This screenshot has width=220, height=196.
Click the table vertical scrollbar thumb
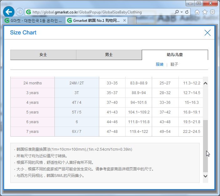(x=205, y=146)
